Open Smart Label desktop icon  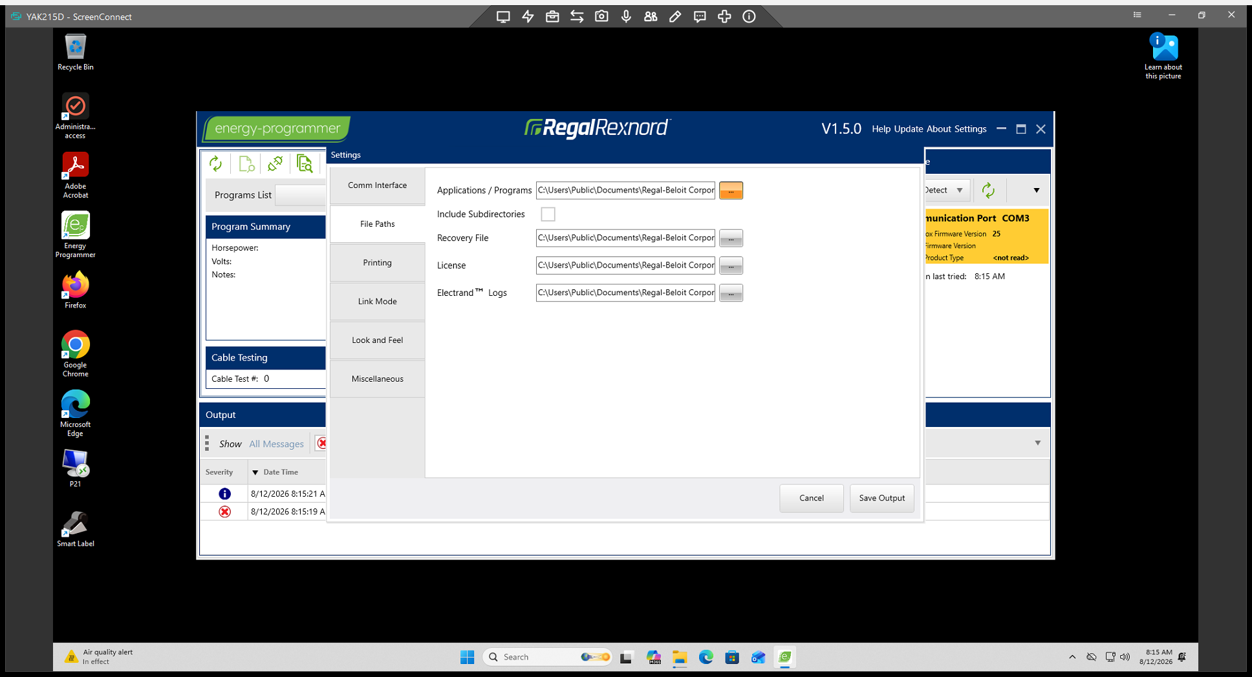75,529
